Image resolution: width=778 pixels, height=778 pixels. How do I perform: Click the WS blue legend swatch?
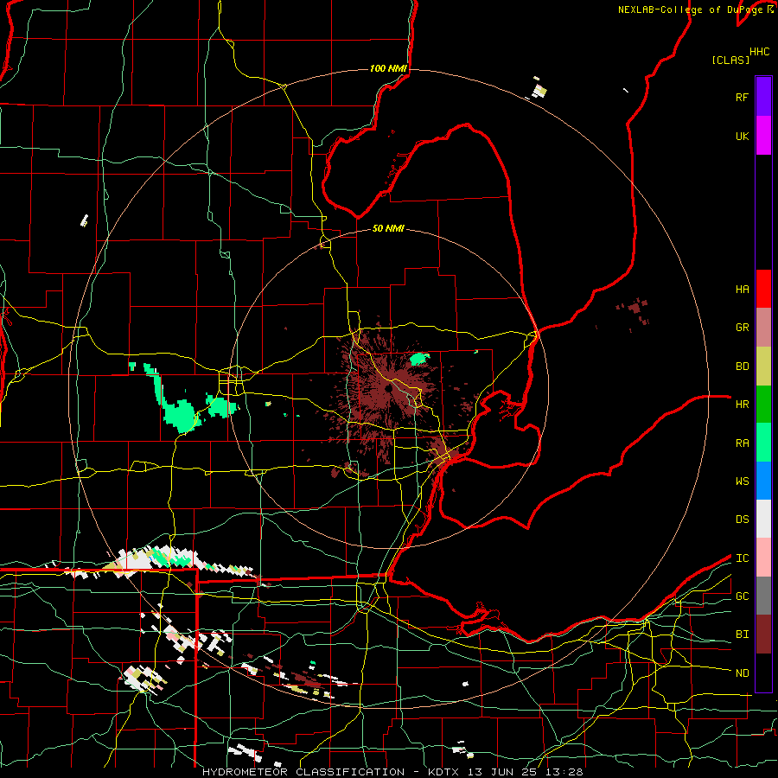pyautogui.click(x=763, y=481)
